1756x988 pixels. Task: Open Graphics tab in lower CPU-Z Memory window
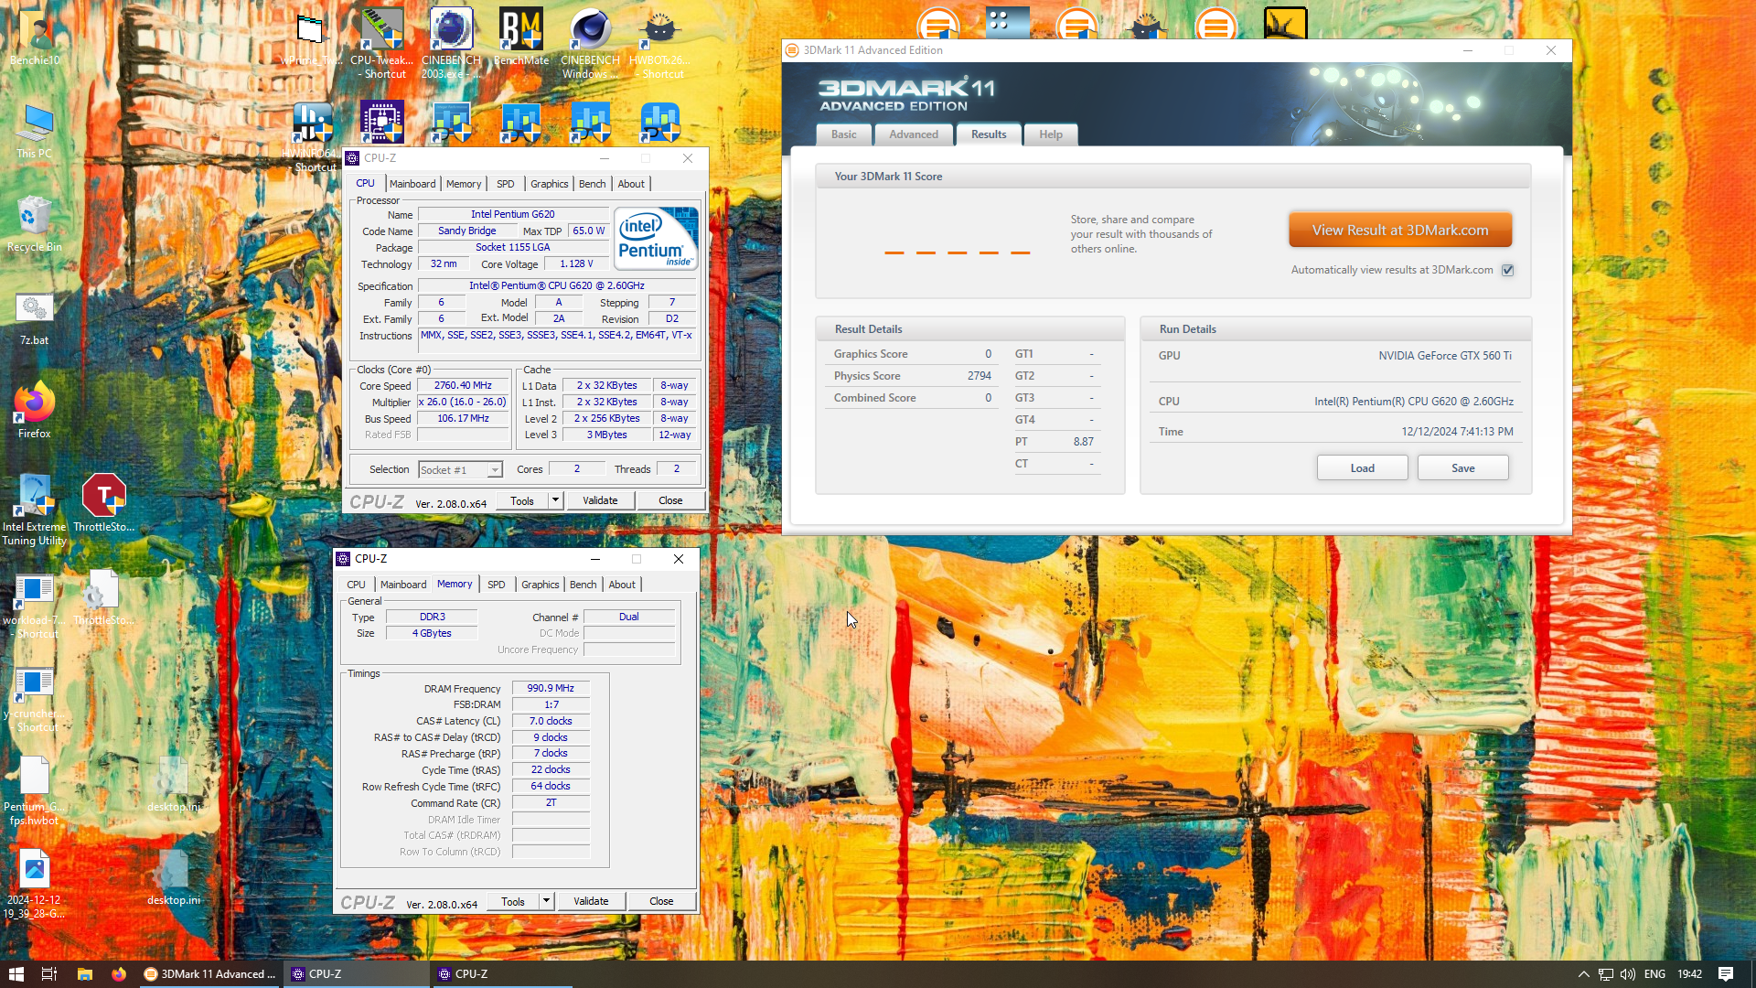click(540, 585)
